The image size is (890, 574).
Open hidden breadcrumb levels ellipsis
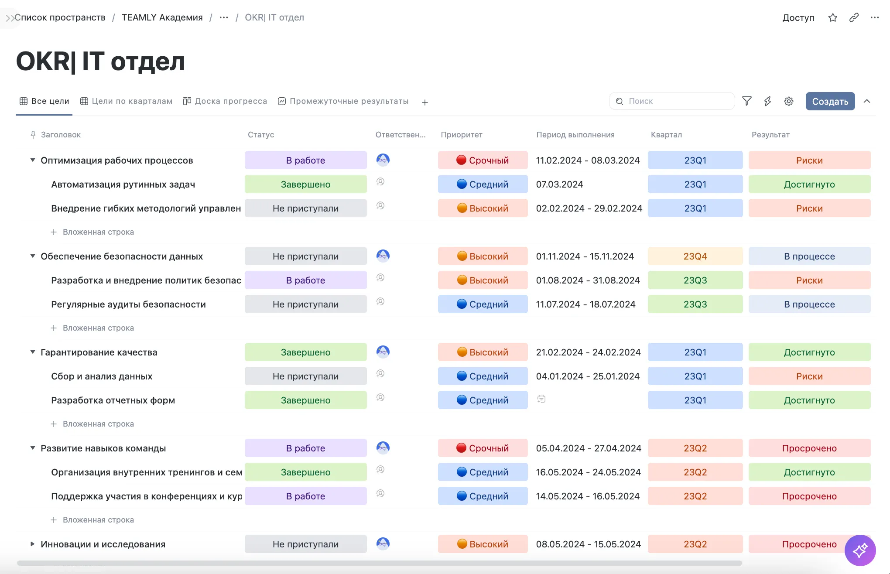tap(224, 17)
